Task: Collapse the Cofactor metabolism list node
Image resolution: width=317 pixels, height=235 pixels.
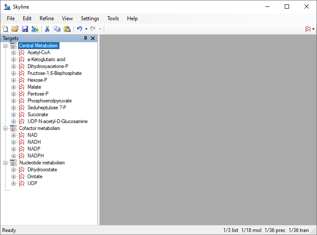Action: pos(6,129)
